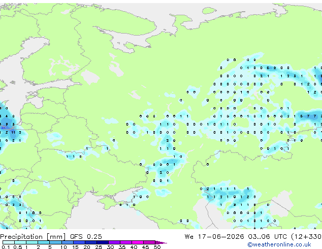
Task: Click the 0.5 mm legend color swatch
Action: 20,242
